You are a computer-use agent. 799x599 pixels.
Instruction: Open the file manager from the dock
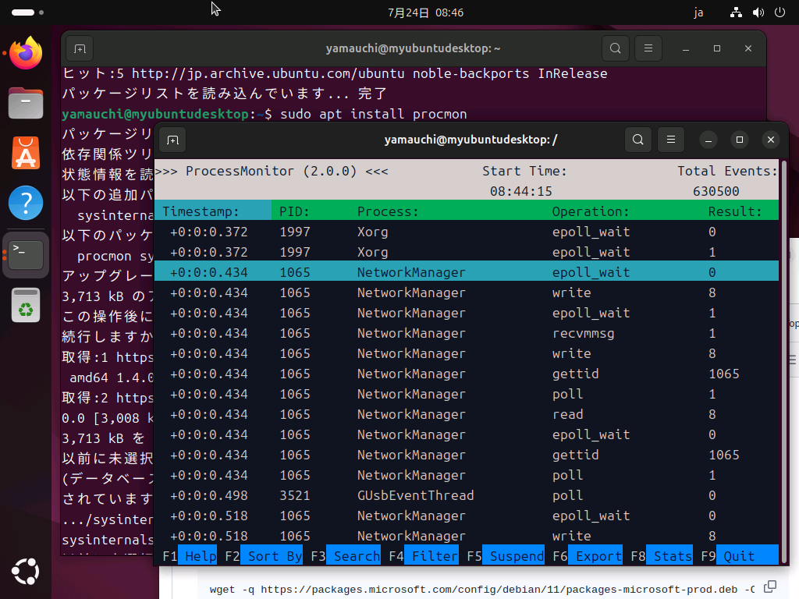(26, 102)
